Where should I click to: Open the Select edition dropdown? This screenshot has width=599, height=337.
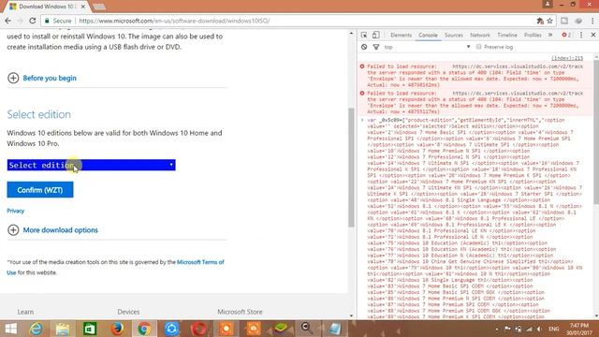click(x=92, y=165)
